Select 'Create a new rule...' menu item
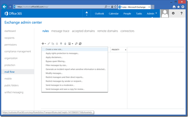Image resolution: width=188 pixels, height=117 pixels. tap(54, 50)
